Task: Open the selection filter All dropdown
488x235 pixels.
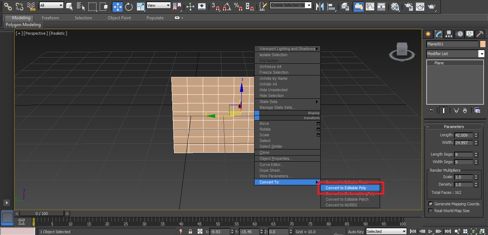Action: [51, 5]
